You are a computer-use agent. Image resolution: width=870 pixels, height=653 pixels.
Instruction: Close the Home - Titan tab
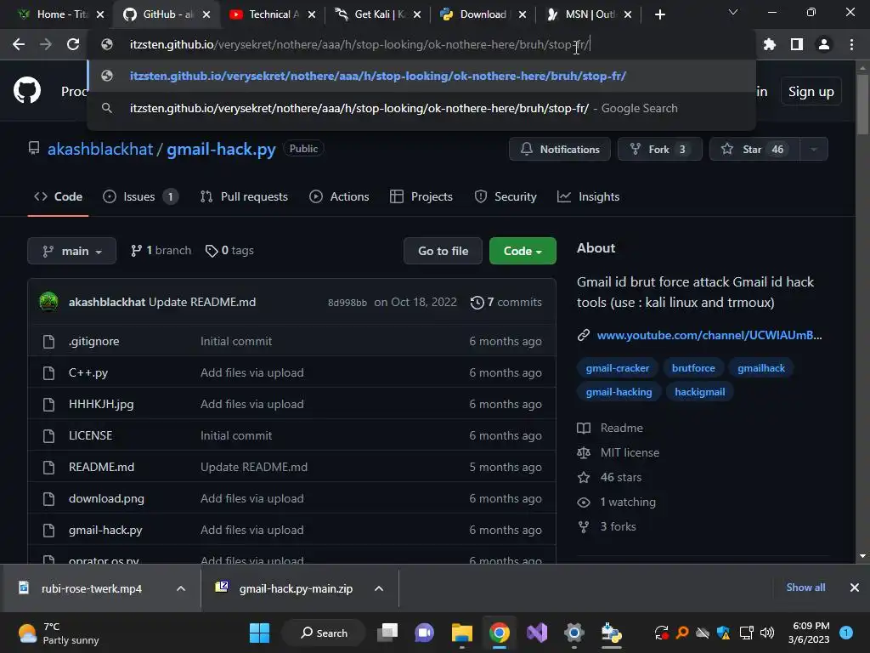[100, 14]
